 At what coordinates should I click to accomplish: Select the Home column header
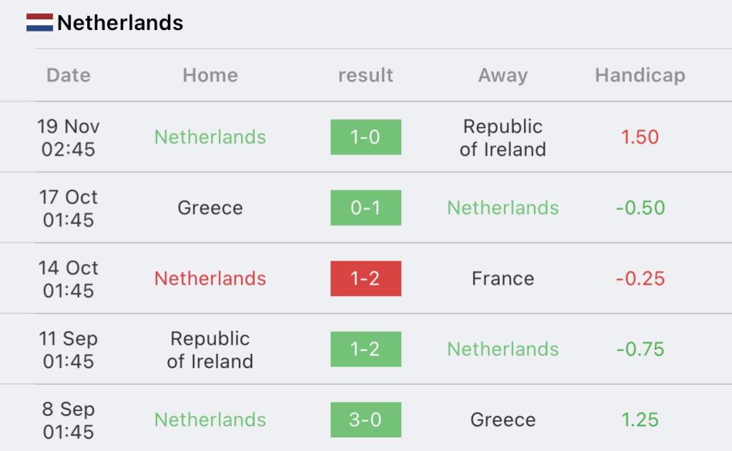click(210, 75)
